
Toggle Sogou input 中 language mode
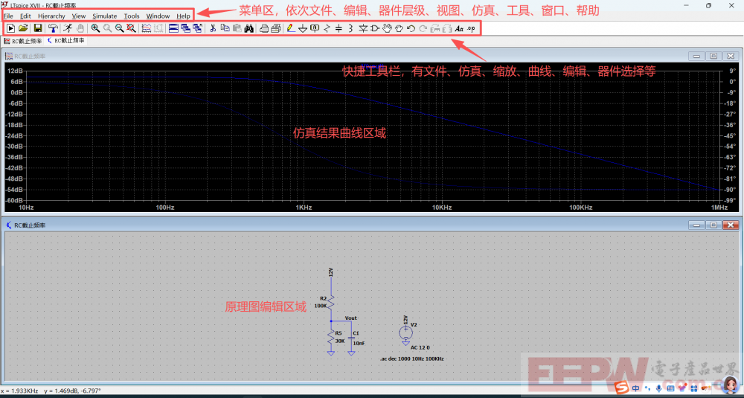tap(636, 388)
